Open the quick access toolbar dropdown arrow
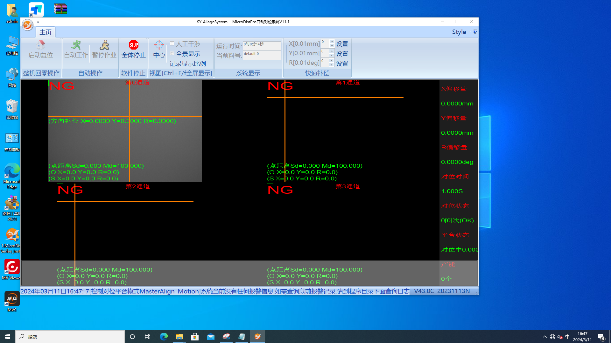Screen dimensions: 611x343 click(x=38, y=22)
